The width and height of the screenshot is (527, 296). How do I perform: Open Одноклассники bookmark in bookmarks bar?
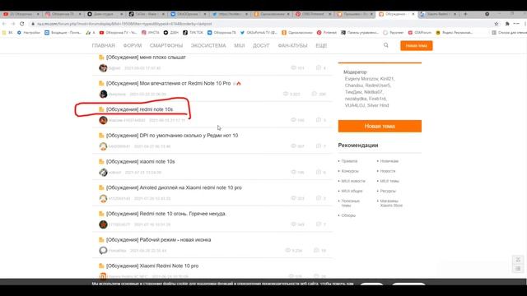(297, 33)
